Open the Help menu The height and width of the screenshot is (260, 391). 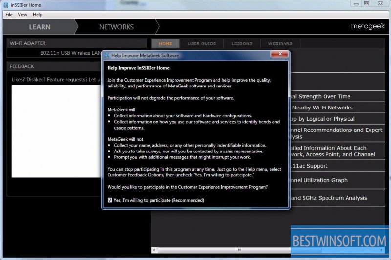(38, 15)
